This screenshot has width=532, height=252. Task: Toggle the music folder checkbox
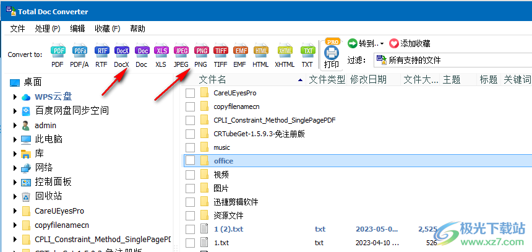pyautogui.click(x=191, y=147)
